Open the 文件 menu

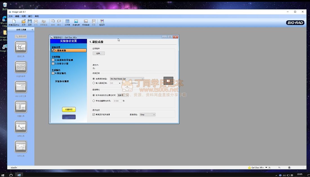[10, 16]
